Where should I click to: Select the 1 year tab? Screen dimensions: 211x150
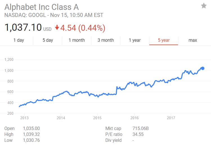pyautogui.click(x=135, y=40)
